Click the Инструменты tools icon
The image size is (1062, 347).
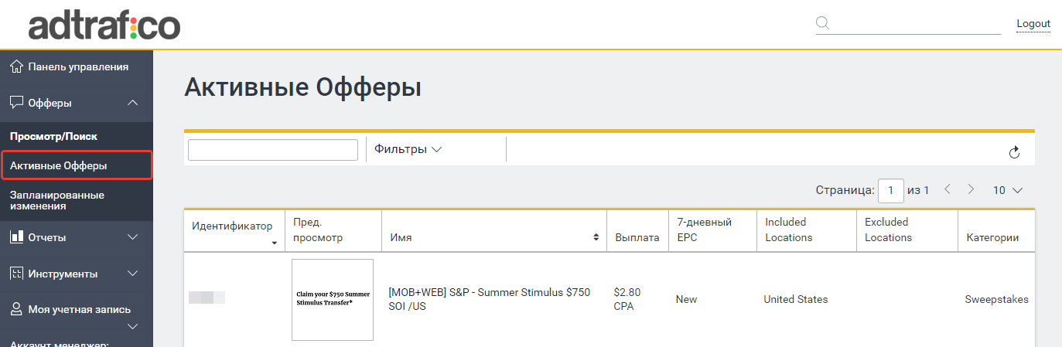click(x=16, y=273)
